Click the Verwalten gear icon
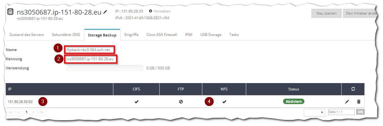The image size is (383, 126). point(150,11)
